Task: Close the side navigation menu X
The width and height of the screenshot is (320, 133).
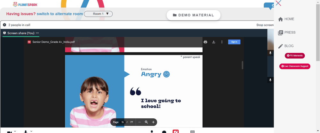Action: [x=278, y=3]
